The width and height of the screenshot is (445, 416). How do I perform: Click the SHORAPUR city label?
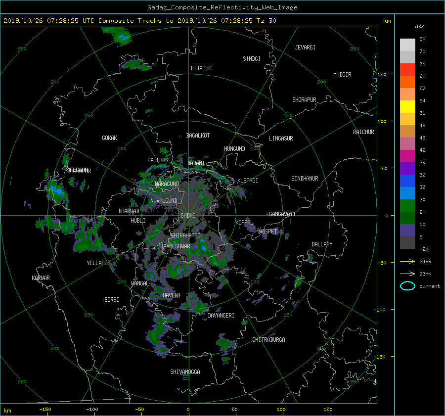[x=304, y=99]
